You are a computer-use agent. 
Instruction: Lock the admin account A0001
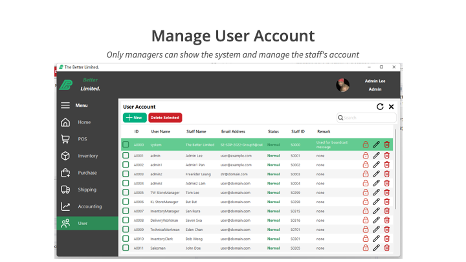[366, 155]
